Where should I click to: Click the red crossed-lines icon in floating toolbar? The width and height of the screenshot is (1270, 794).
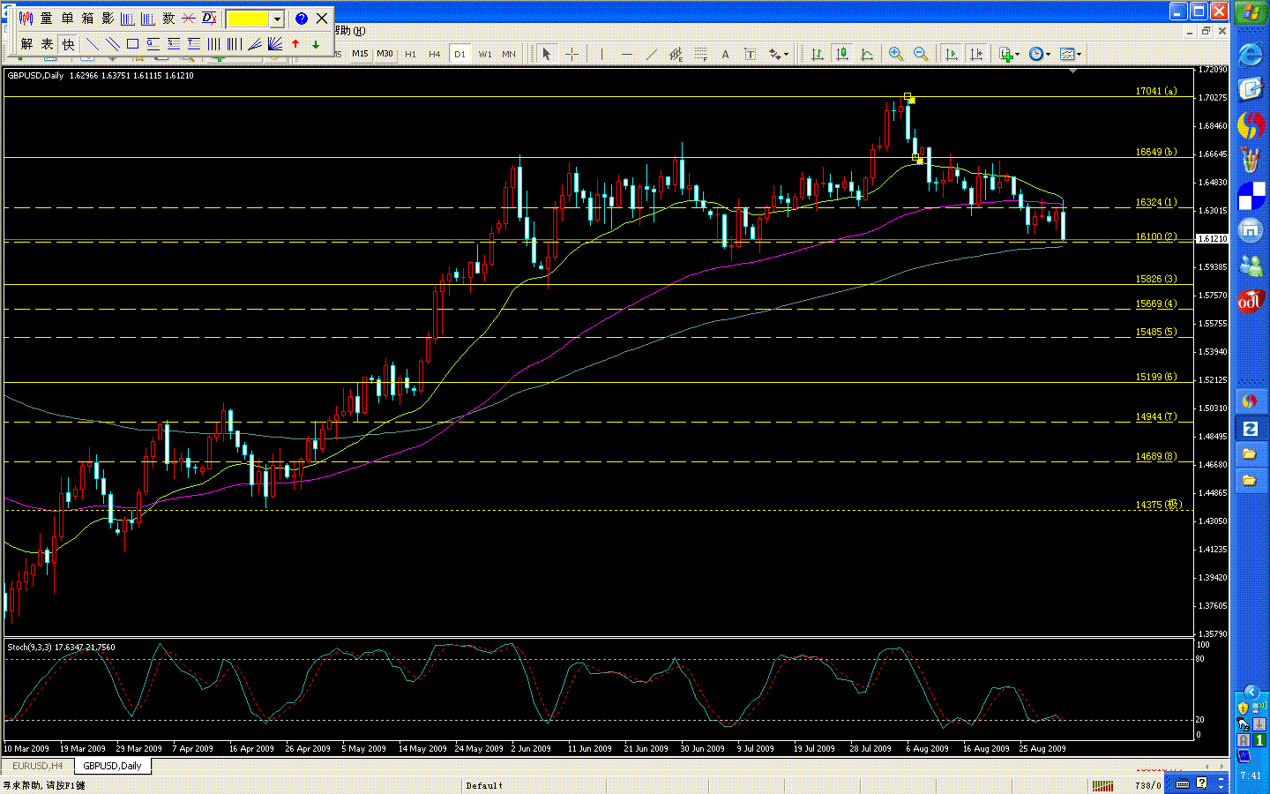(x=189, y=19)
